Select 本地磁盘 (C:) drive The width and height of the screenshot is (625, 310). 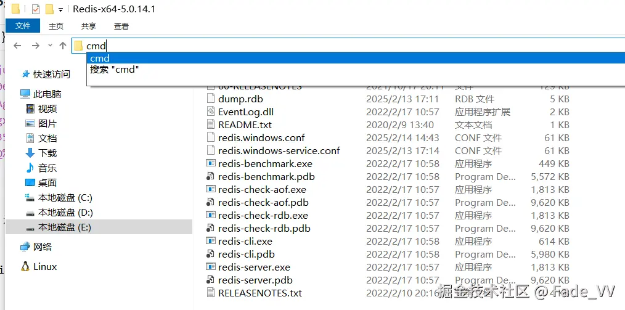click(65, 198)
